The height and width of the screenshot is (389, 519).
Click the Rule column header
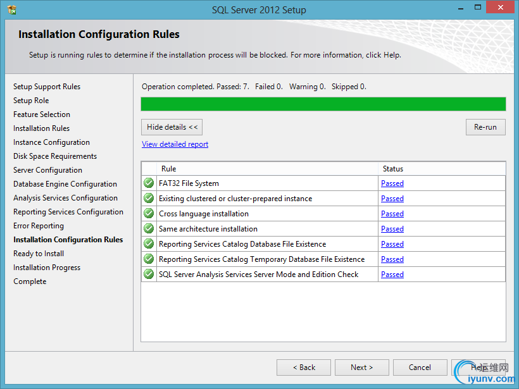point(268,169)
